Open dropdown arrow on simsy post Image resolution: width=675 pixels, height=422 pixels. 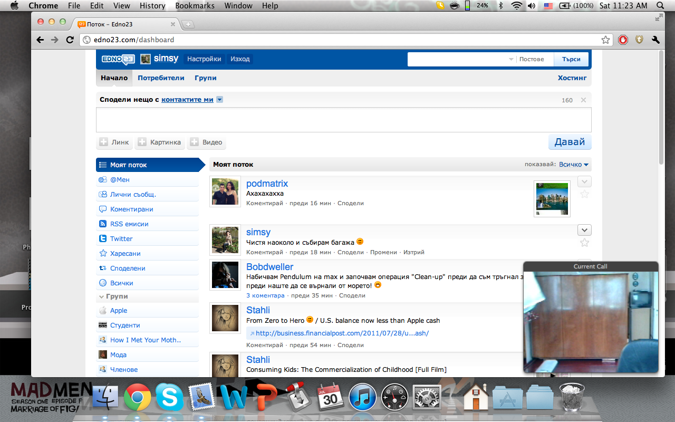(x=584, y=230)
